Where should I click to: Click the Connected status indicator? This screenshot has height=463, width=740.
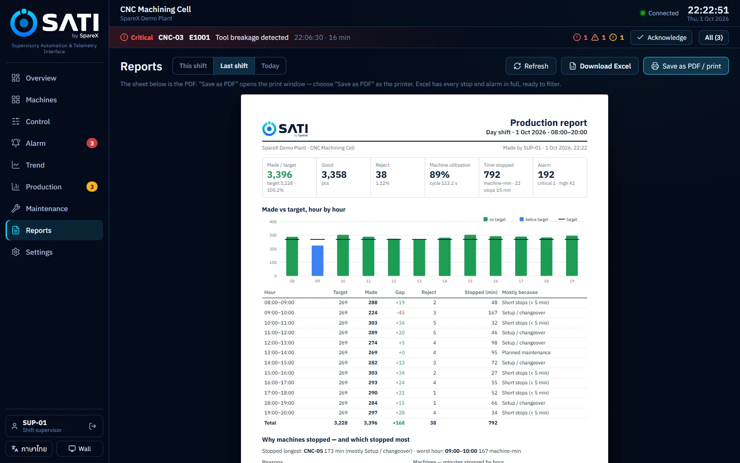pyautogui.click(x=659, y=13)
